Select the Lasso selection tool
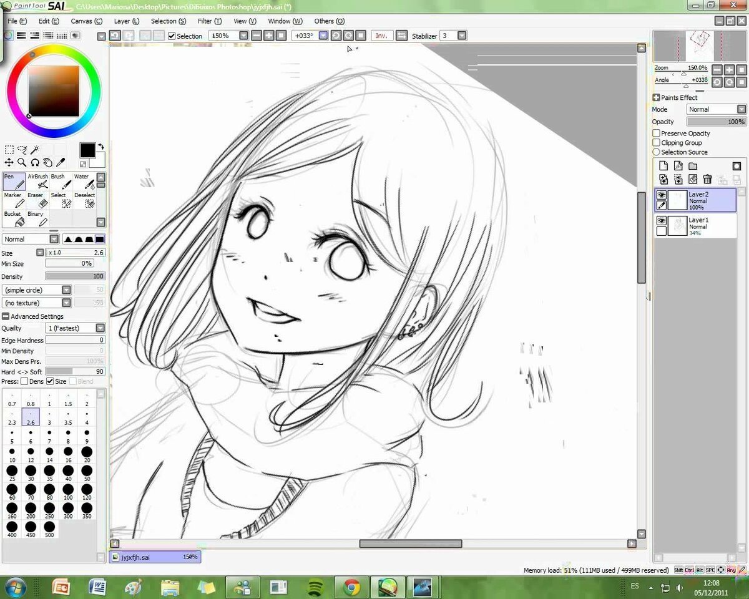Image resolution: width=749 pixels, height=599 pixels. point(22,150)
